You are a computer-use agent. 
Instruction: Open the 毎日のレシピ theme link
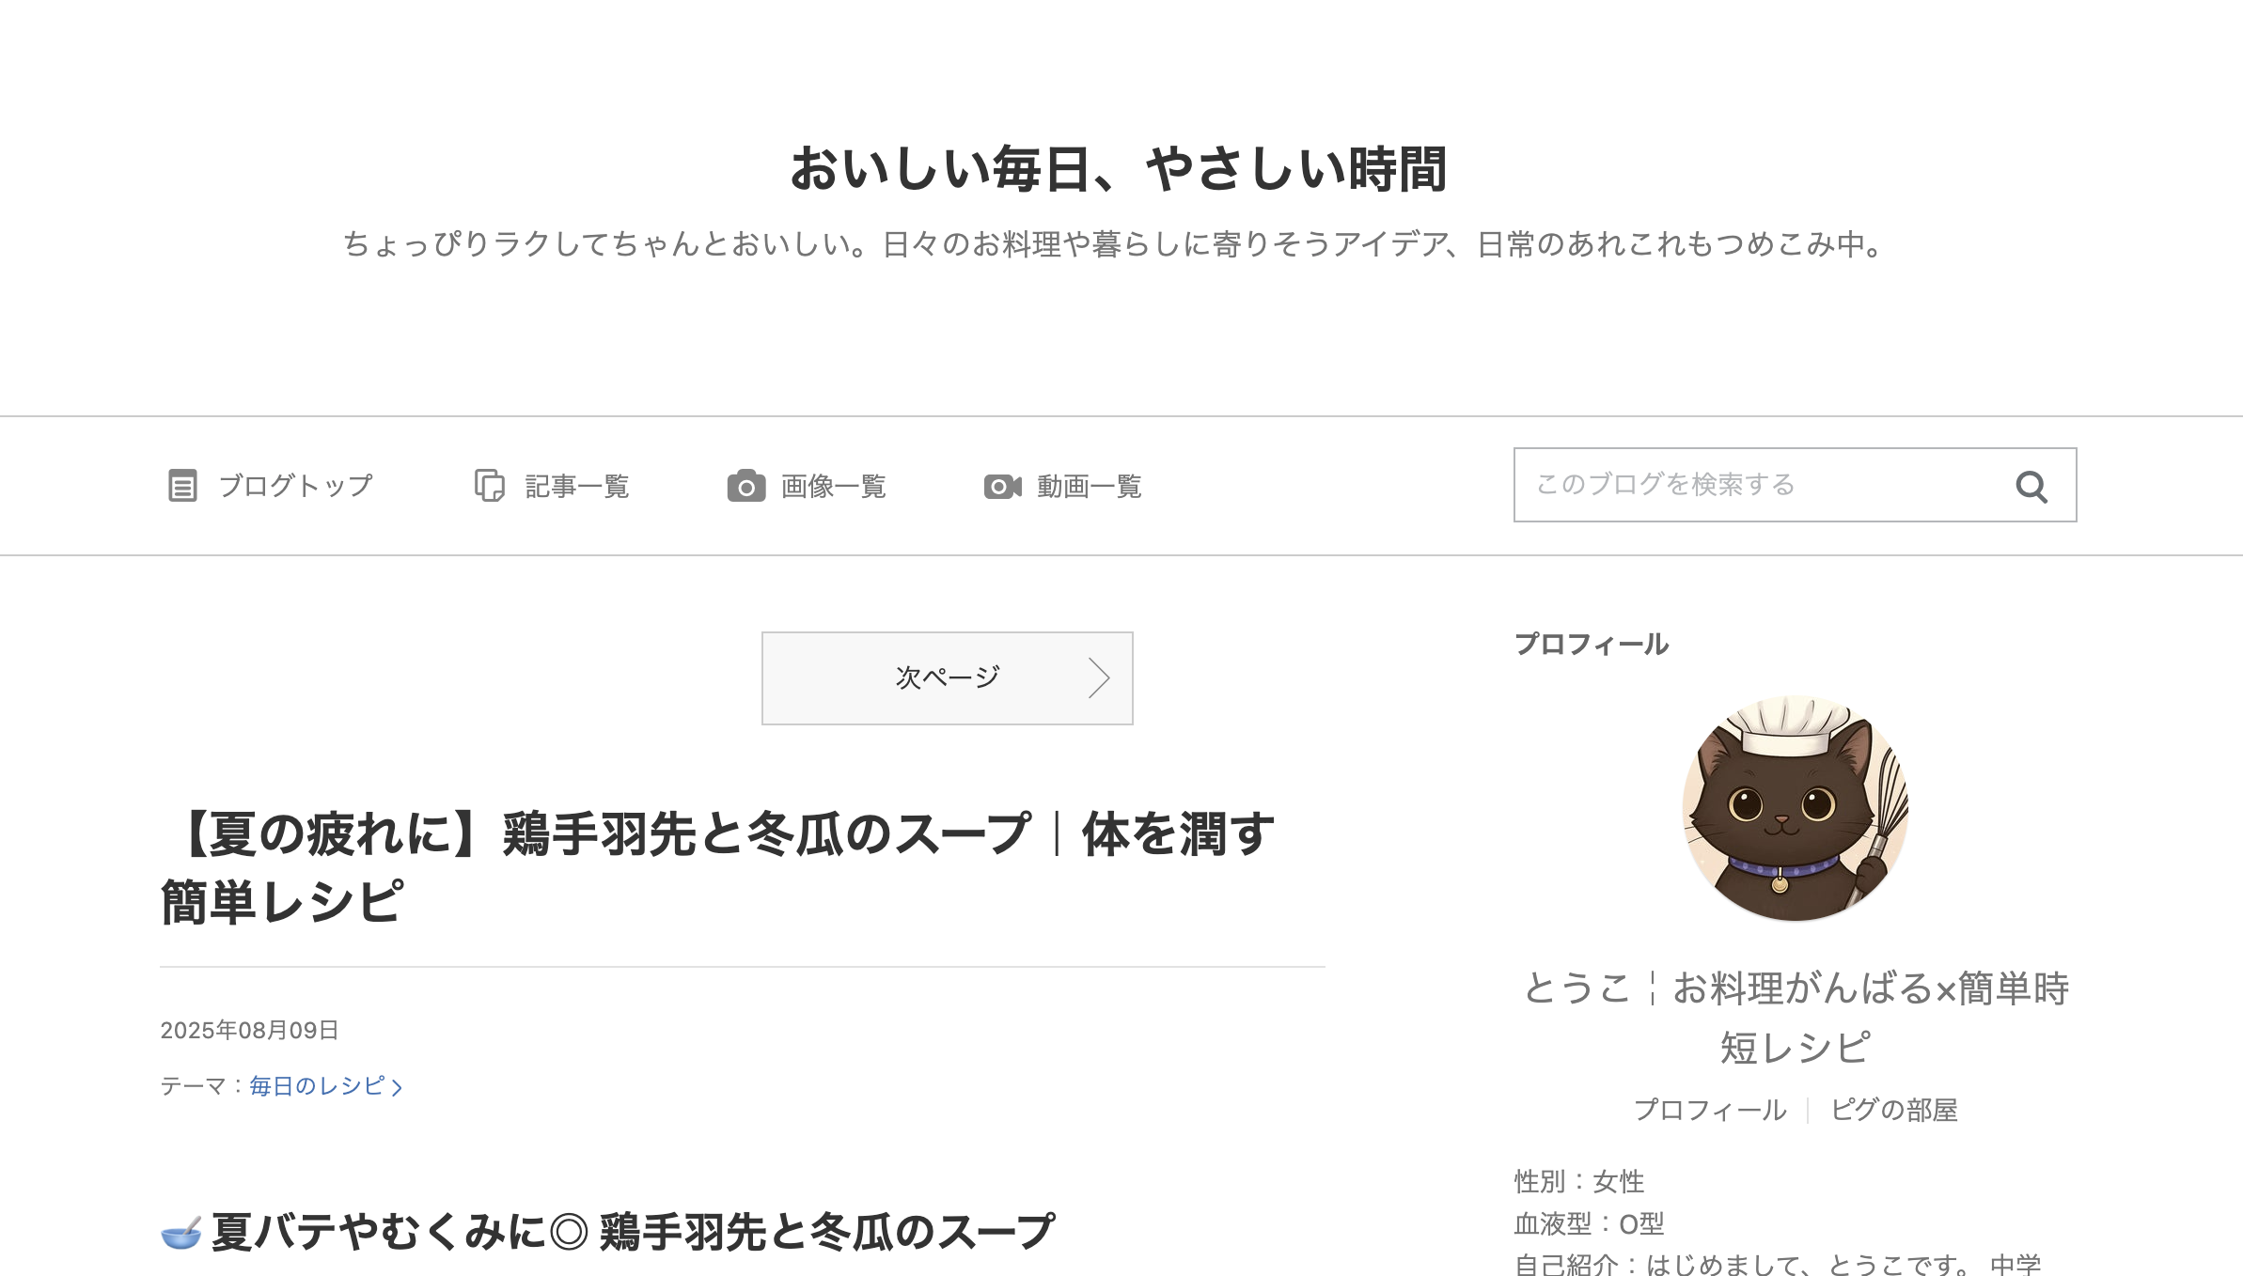click(317, 1086)
